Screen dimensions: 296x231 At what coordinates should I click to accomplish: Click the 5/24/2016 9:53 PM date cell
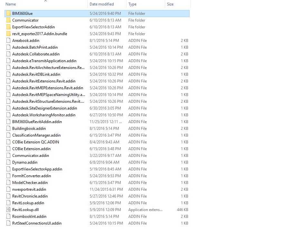(x=105, y=176)
